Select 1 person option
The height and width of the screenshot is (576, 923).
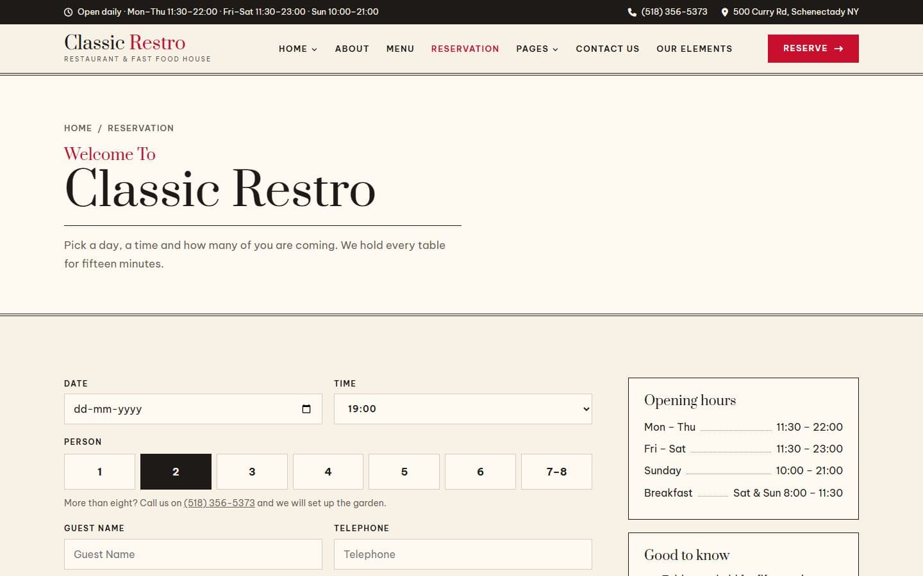(x=99, y=472)
